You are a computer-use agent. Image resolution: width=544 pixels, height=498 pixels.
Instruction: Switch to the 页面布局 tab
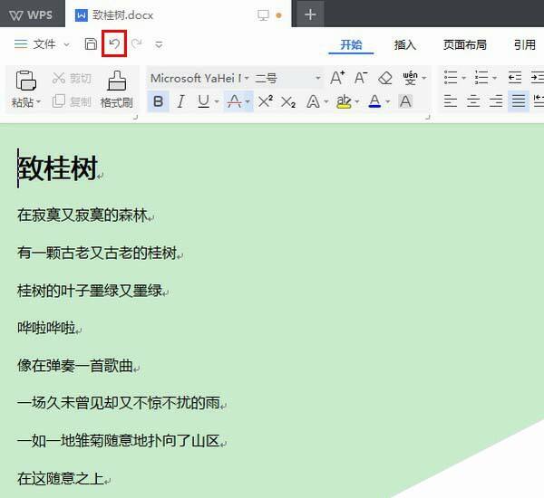(465, 44)
